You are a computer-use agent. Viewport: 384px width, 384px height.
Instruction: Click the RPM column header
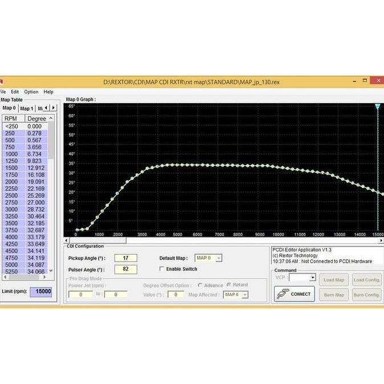(x=14, y=119)
